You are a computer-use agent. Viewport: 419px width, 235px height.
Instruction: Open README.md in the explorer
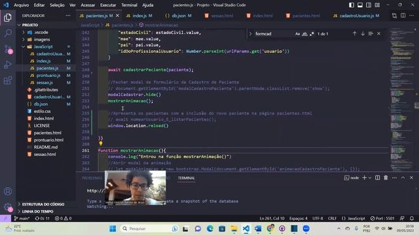click(45, 147)
